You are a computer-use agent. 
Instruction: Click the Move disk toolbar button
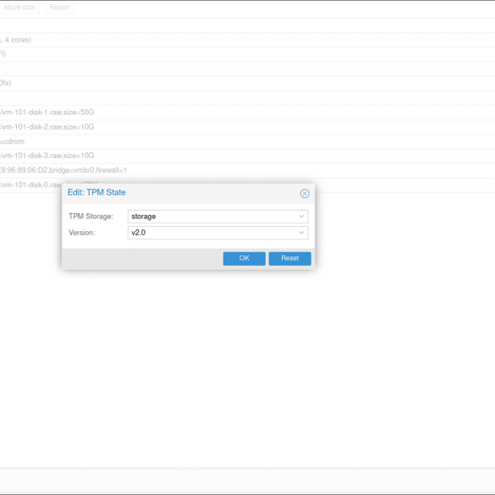coord(19,8)
